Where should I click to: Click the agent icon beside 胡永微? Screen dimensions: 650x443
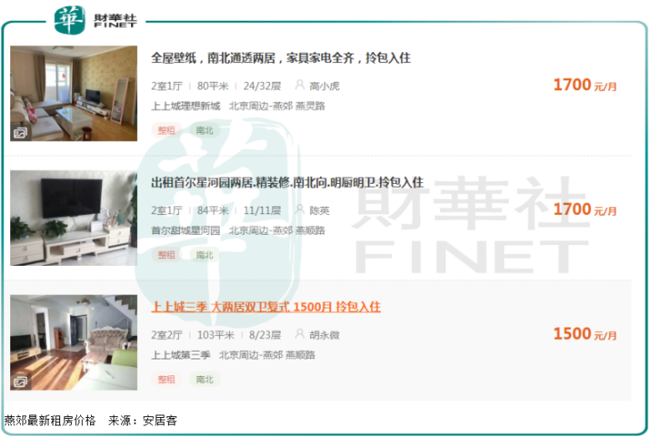coord(300,334)
